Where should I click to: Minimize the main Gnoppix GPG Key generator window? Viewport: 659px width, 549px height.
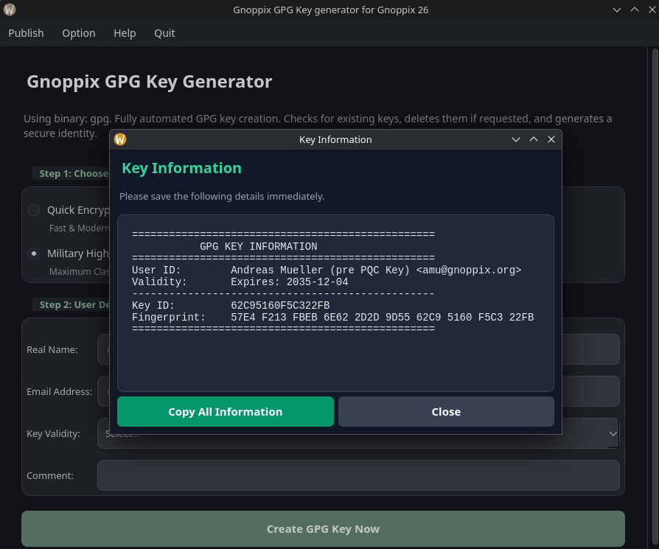(x=617, y=10)
